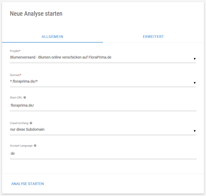Switch to the Allgemein tab
The height and width of the screenshot is (196, 206).
tap(52, 37)
